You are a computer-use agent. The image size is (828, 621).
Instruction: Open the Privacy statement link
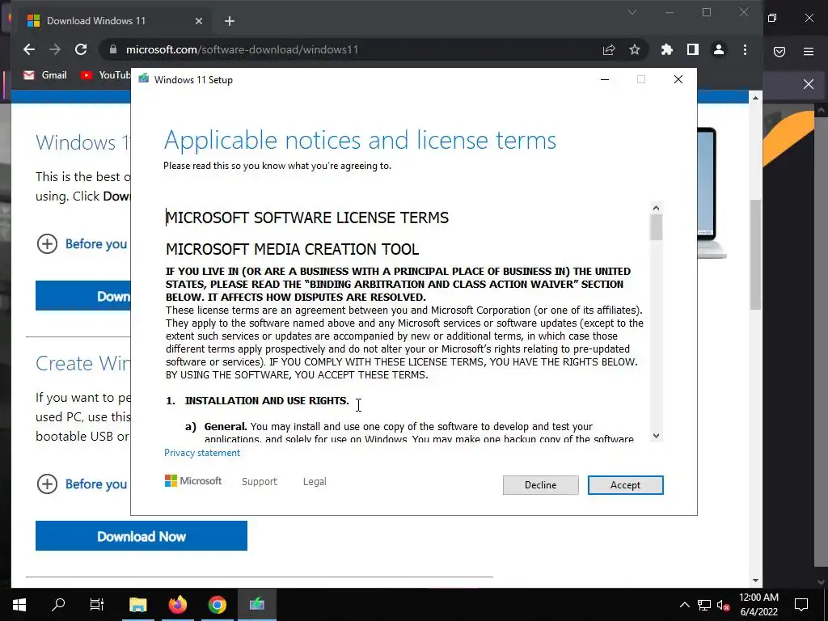click(201, 453)
